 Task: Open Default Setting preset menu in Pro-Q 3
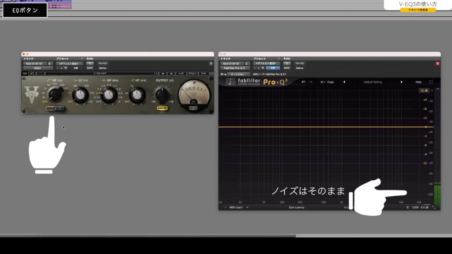[373, 82]
